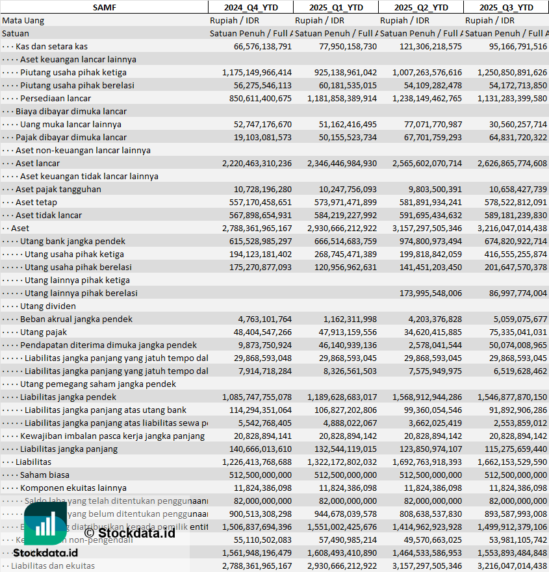
Task: Select the 2025_Q1_YTD column header
Action: 335,7
